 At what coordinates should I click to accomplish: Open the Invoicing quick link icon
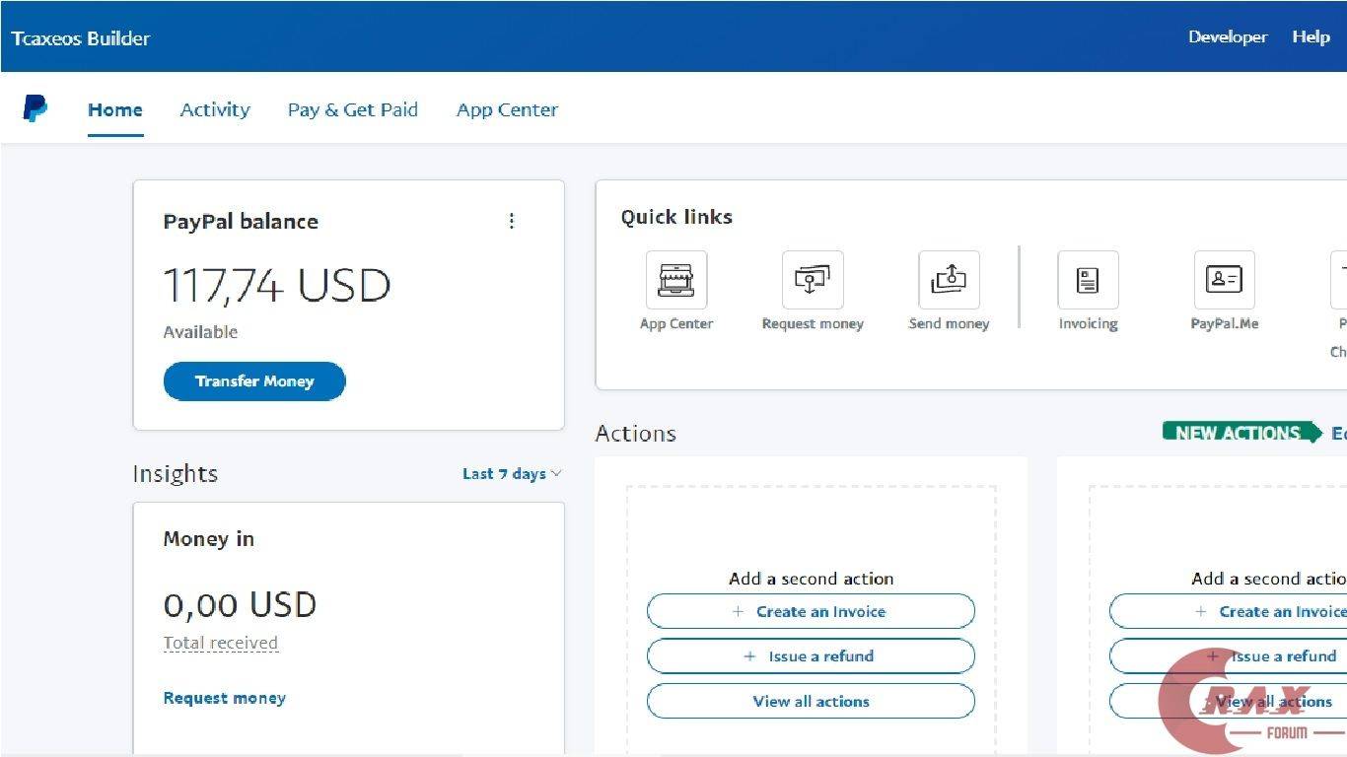pos(1088,280)
